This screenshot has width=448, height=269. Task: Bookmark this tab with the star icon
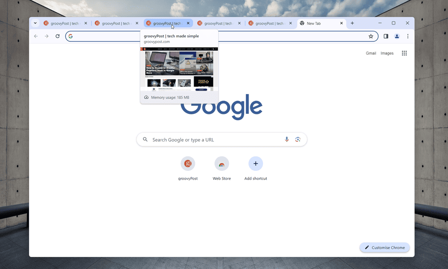[371, 36]
